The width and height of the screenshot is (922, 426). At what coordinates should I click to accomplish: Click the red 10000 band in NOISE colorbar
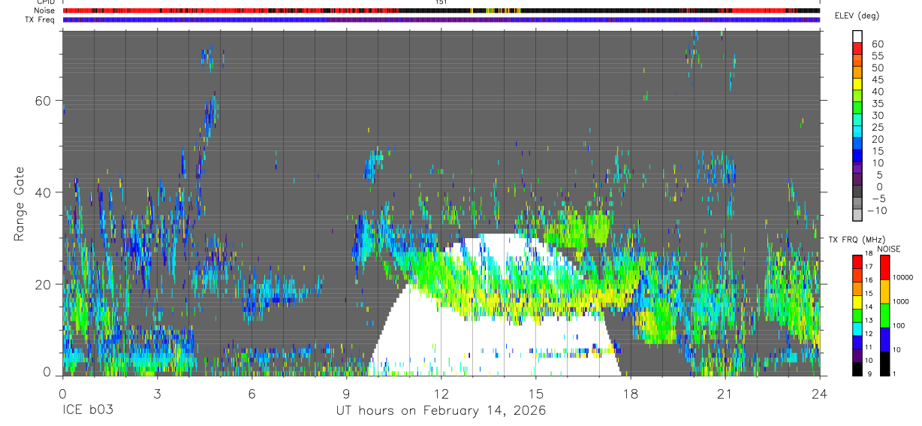pos(884,267)
